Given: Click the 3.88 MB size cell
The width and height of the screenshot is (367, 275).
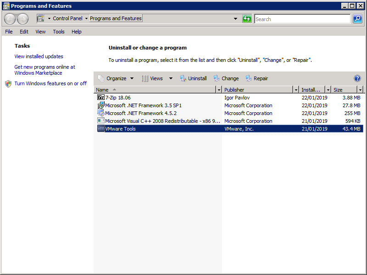Looking at the screenshot, I should point(351,98).
